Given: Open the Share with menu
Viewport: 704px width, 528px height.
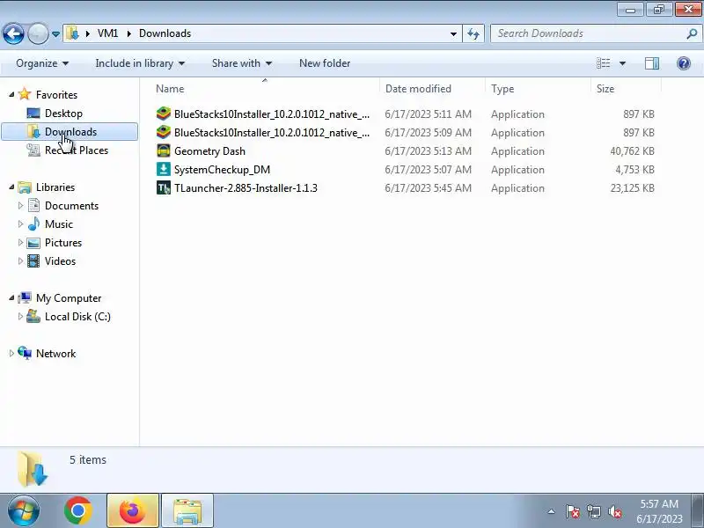Looking at the screenshot, I should 241,63.
